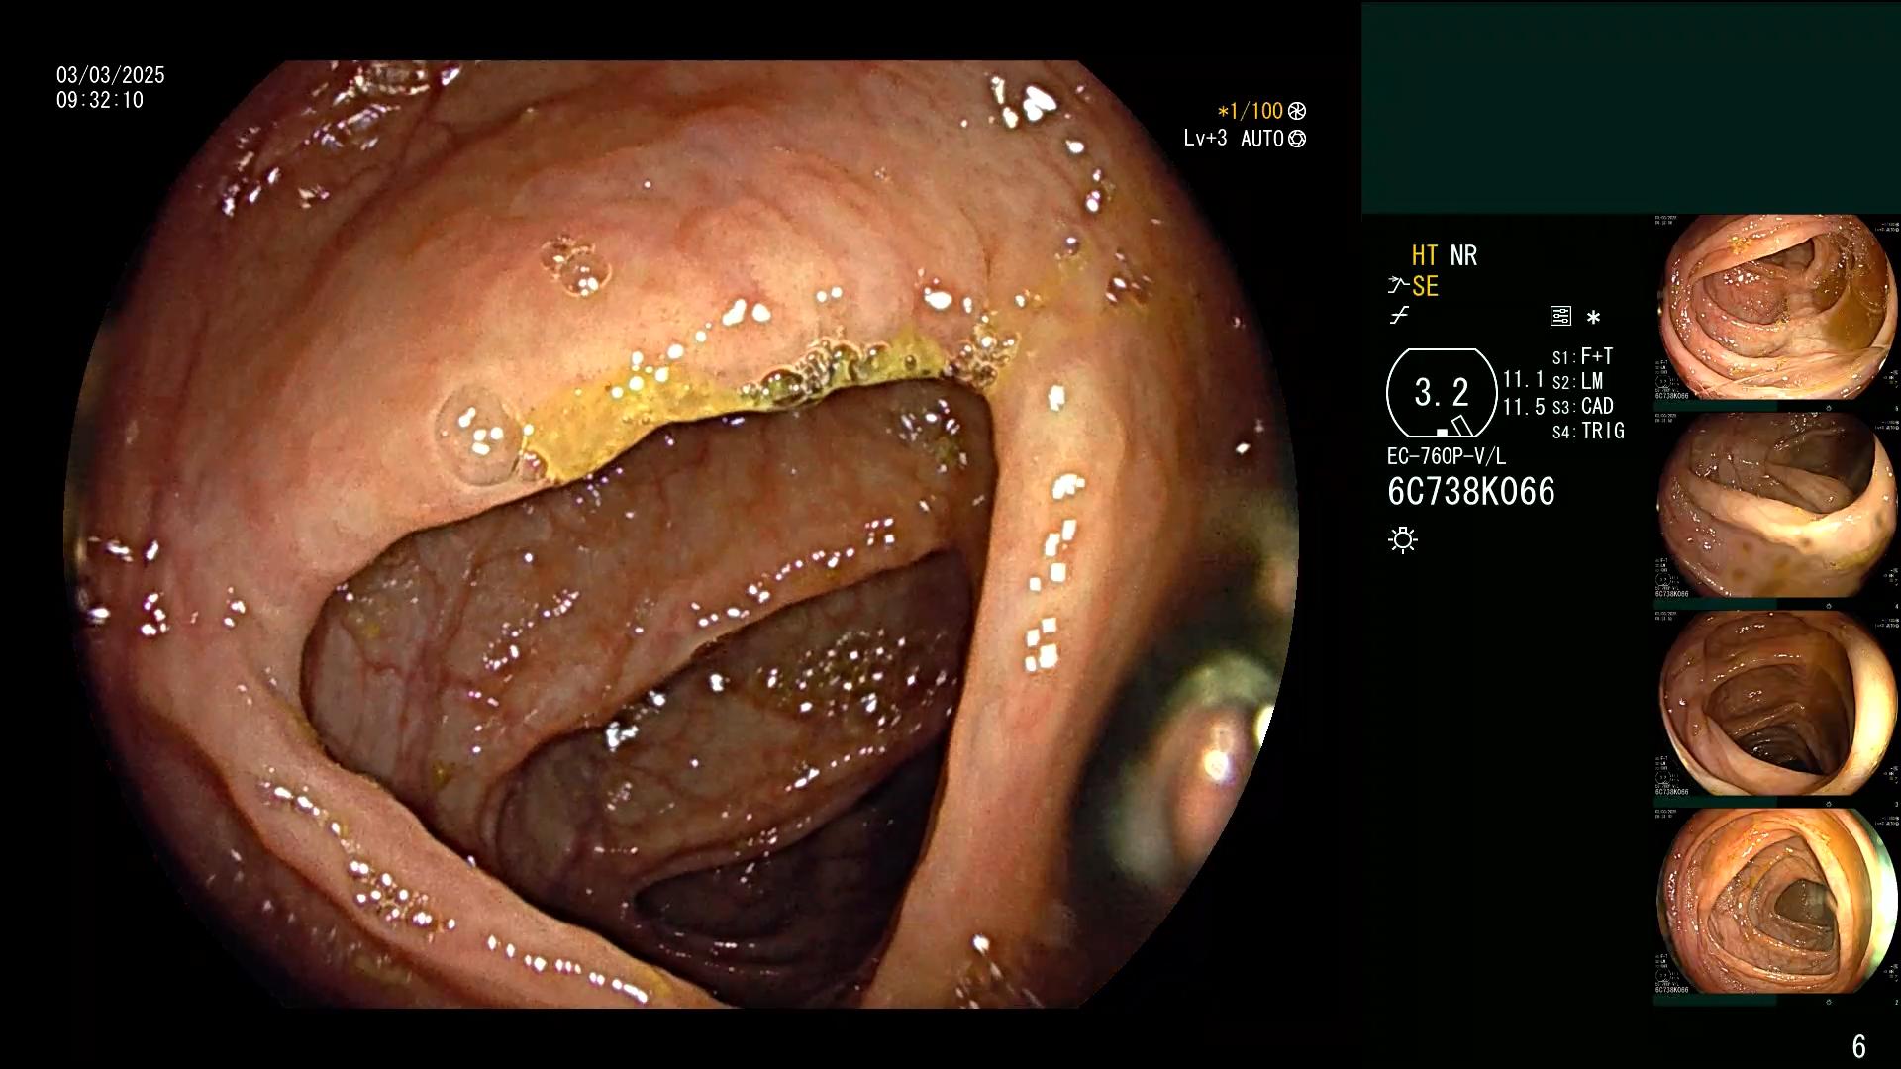1901x1069 pixels.
Task: Select the SE enhancement label
Action: tap(1425, 286)
